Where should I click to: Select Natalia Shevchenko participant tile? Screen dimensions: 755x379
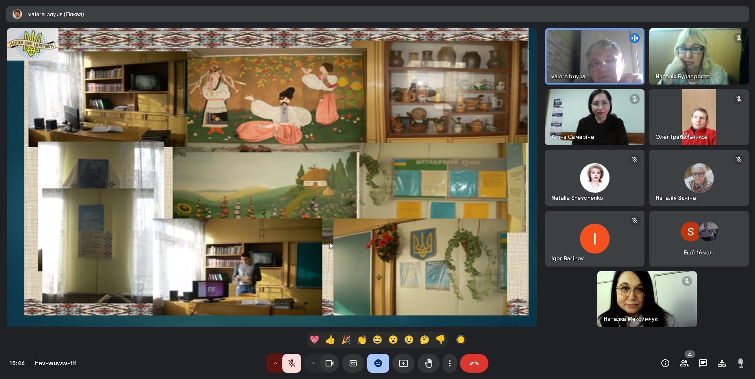pos(595,178)
